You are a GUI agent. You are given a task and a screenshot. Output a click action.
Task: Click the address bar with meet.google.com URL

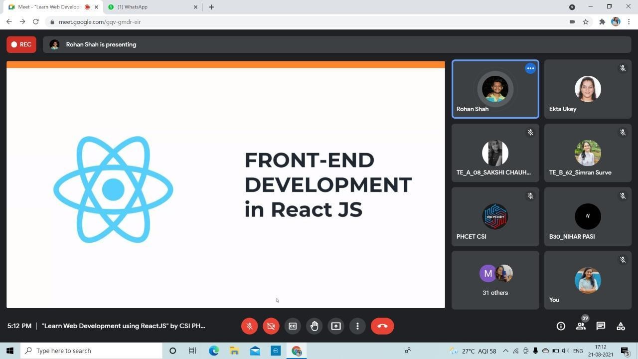tap(319, 22)
